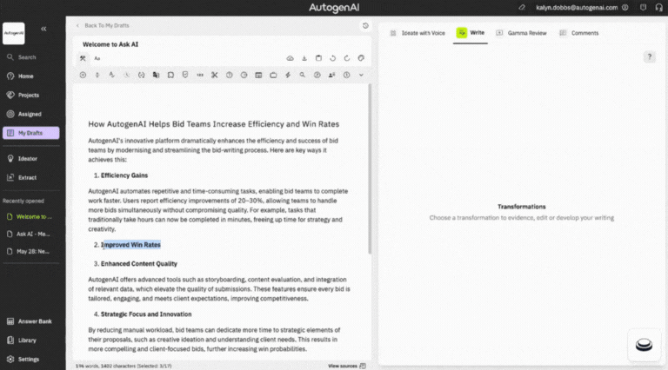Click the briefcase icon in toolbar
Viewport: 668px width, 370px height.
(273, 75)
